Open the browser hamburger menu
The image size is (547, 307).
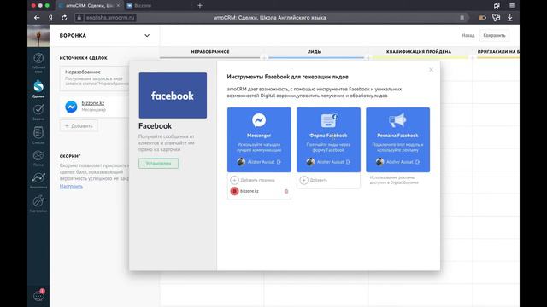[512, 6]
